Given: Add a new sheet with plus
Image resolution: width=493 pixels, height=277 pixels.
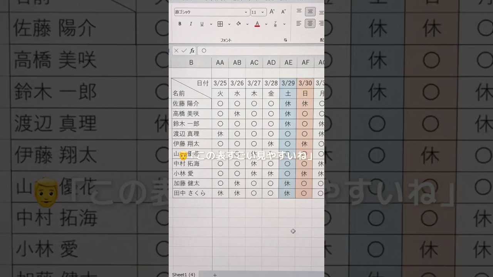Looking at the screenshot, I should click(215, 275).
